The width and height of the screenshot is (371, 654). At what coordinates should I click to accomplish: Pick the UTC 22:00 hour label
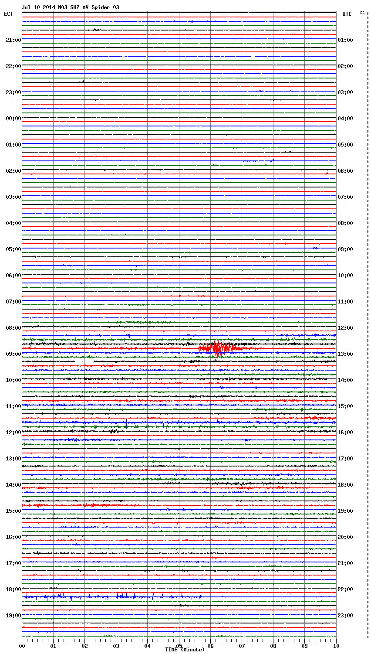pos(345,589)
